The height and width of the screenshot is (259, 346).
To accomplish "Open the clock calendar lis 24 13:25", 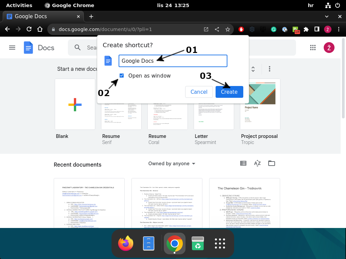I will click(173, 5).
